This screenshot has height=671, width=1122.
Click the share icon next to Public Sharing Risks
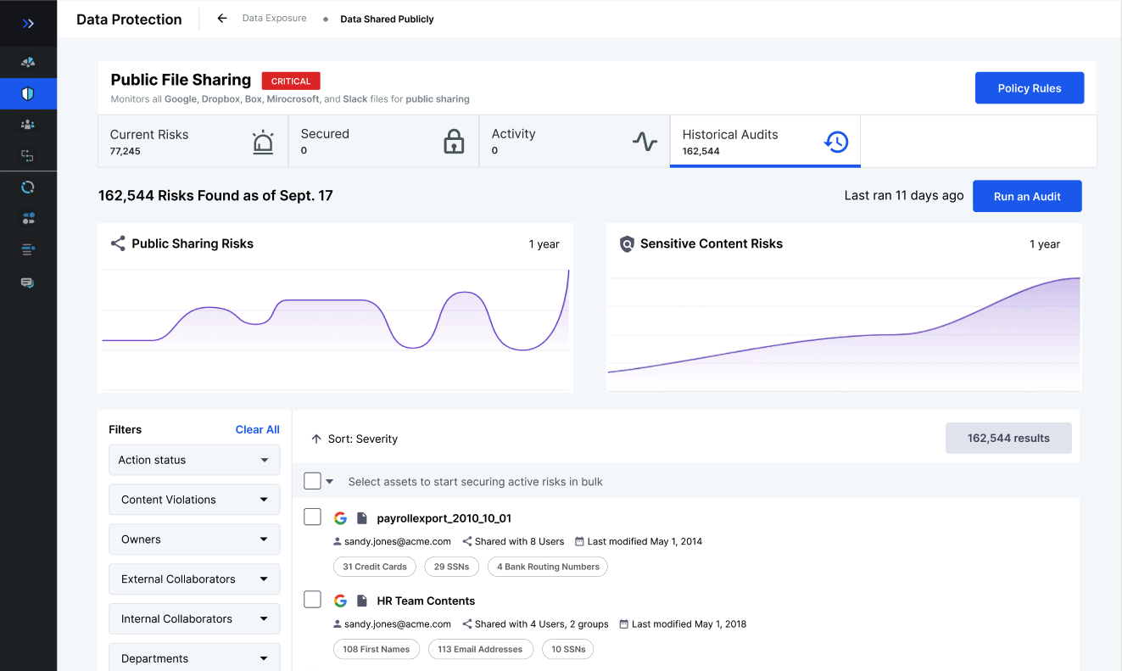[116, 243]
